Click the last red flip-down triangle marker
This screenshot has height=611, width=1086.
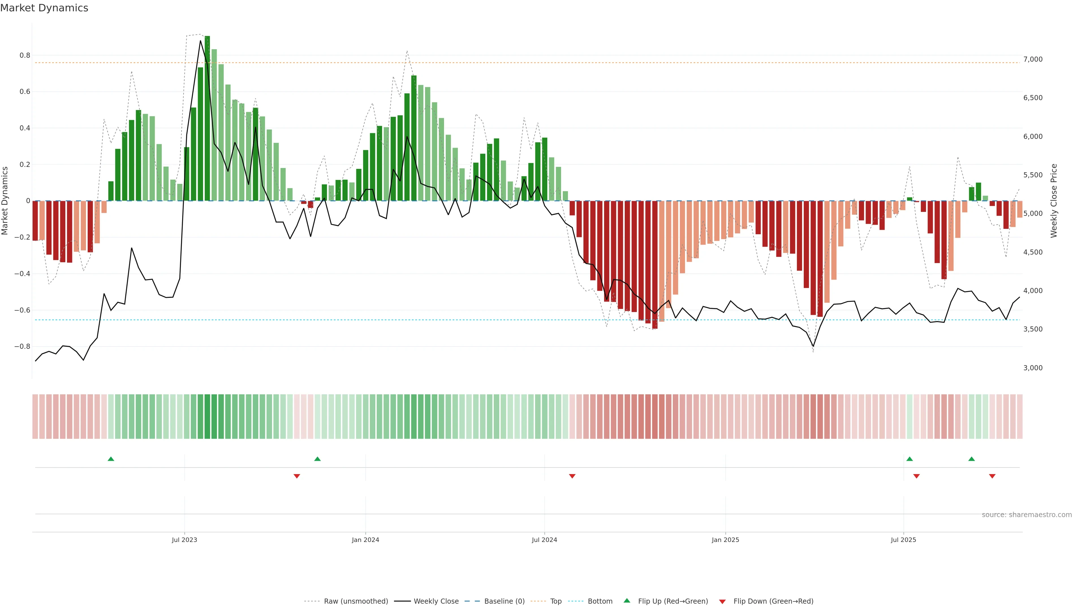coord(992,476)
